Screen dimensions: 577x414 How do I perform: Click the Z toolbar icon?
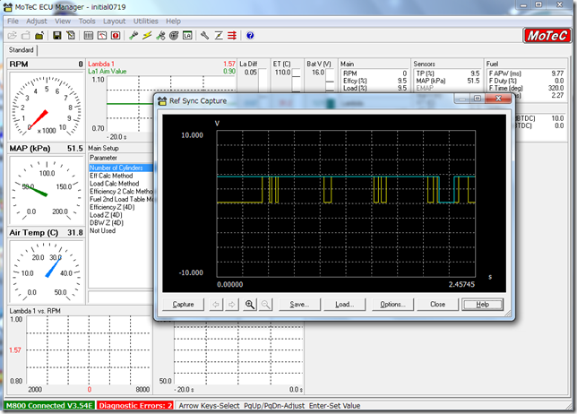[219, 36]
